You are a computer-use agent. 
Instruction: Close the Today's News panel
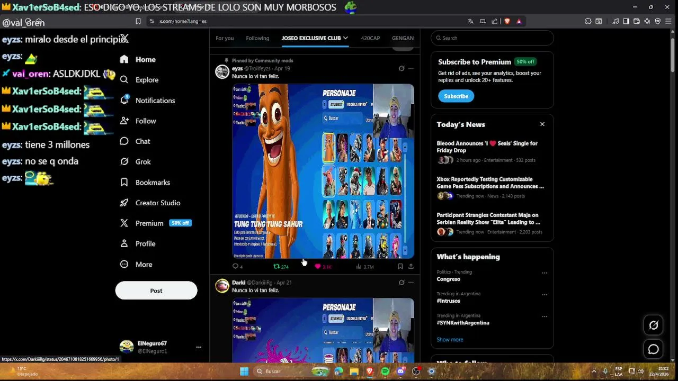click(542, 124)
